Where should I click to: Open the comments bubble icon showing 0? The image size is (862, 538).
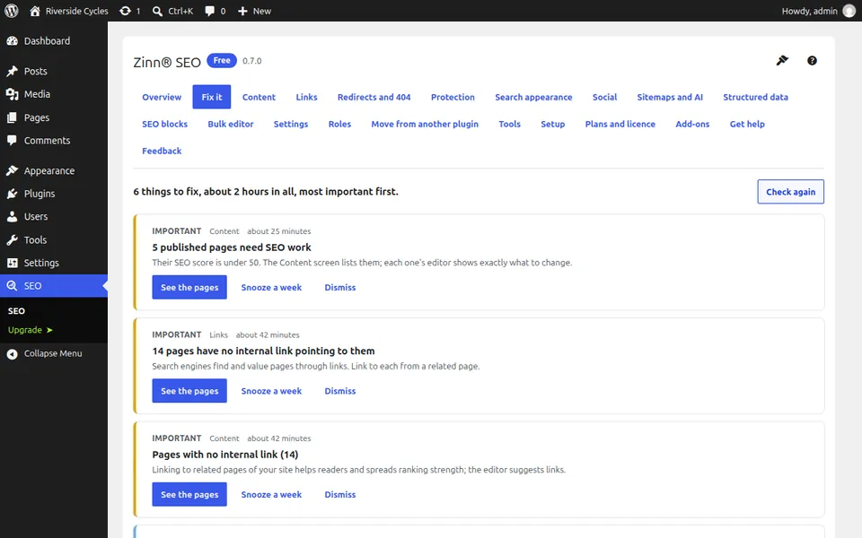(209, 11)
